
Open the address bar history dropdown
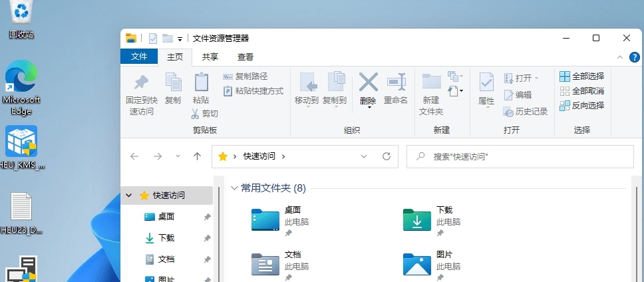(x=363, y=156)
